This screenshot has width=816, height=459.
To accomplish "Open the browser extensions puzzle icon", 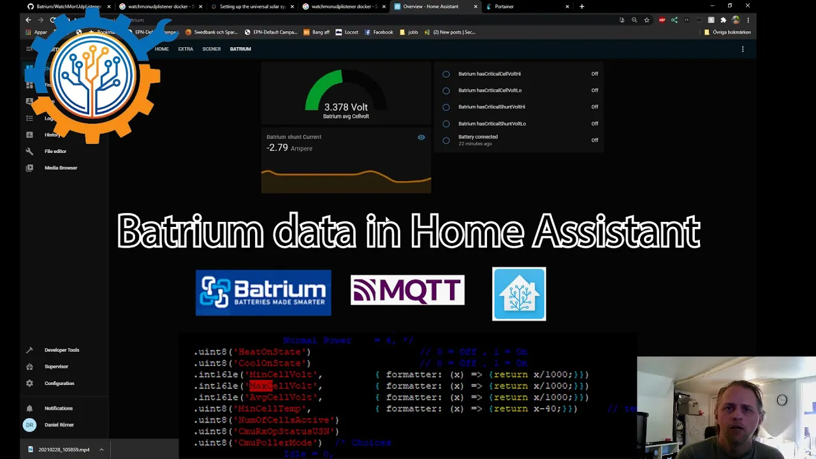I will 724,20.
